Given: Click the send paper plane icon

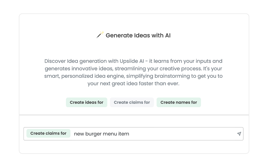Looking at the screenshot, I should [239, 134].
